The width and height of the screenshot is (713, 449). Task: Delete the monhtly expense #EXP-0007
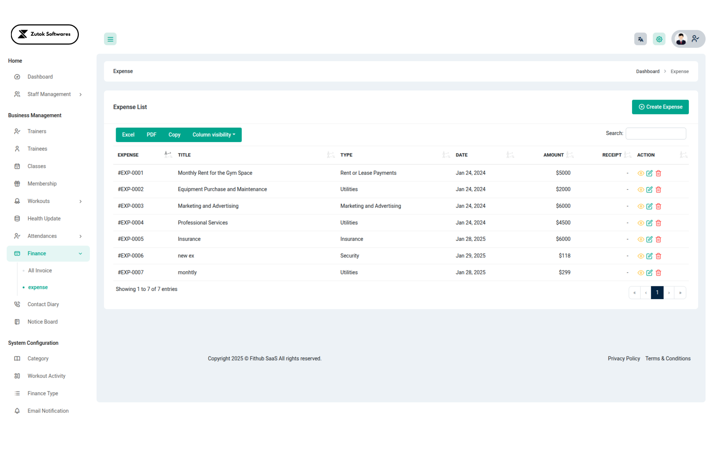click(658, 273)
